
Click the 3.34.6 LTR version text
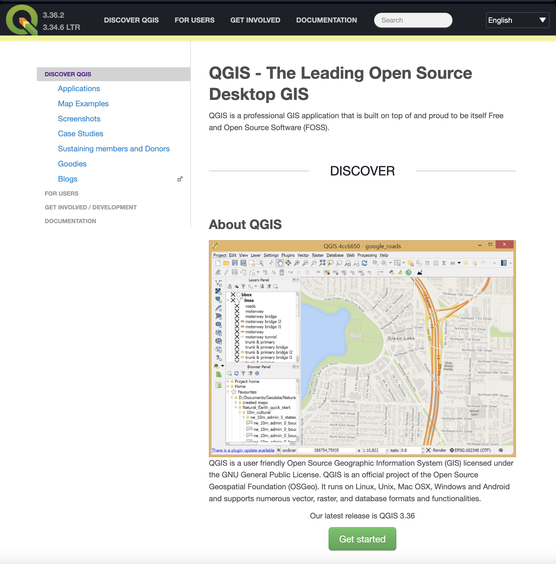click(x=61, y=28)
